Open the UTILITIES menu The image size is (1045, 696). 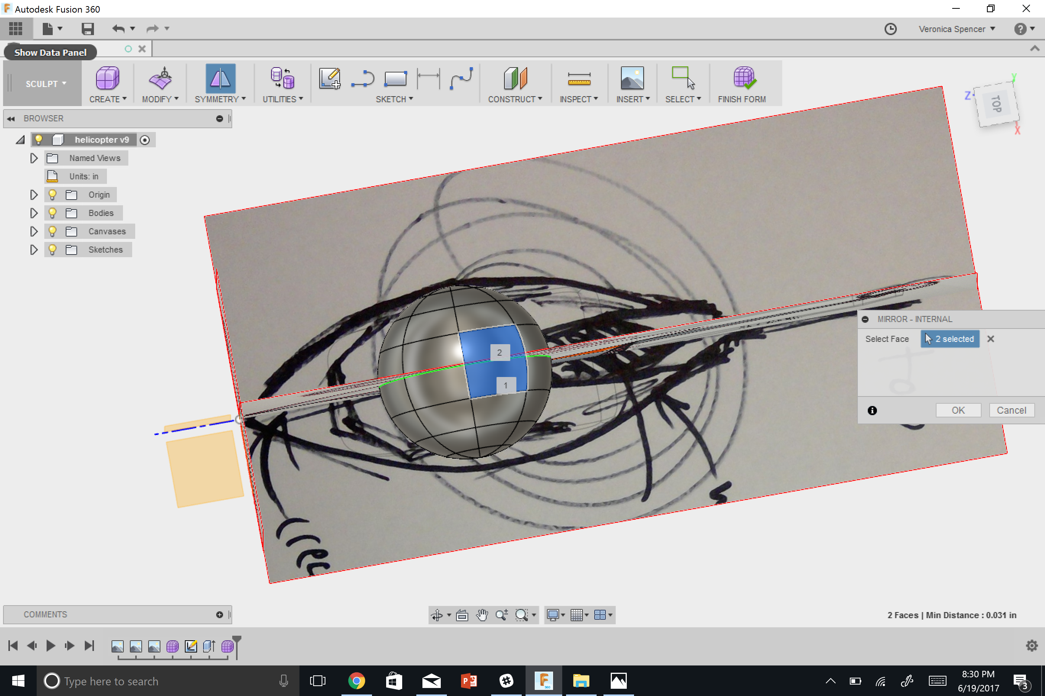click(283, 99)
